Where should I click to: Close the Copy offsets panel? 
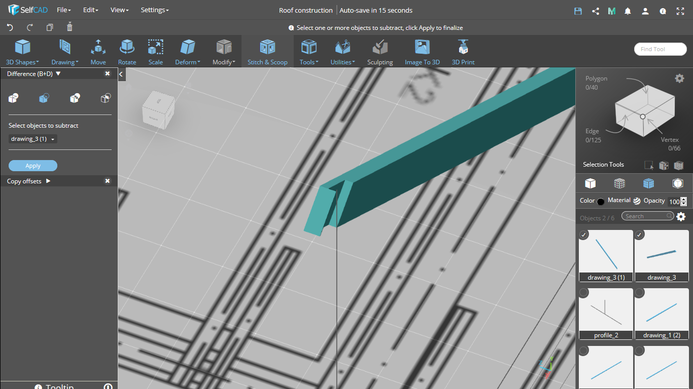[108, 181]
